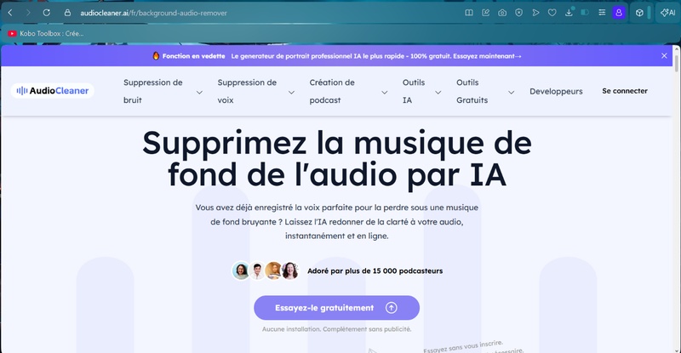The height and width of the screenshot is (353, 681).
Task: View site security lock info
Action: click(x=67, y=13)
